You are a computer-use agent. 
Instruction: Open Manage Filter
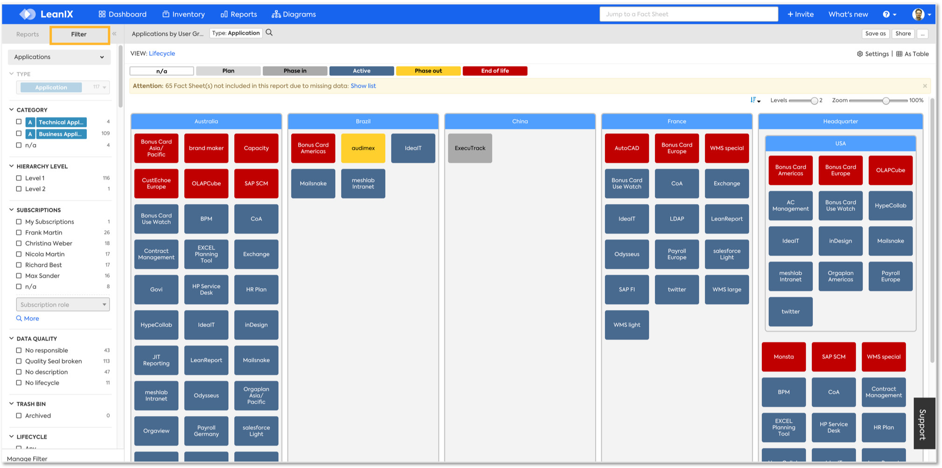pos(27,459)
